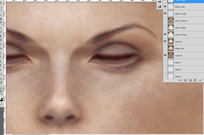
Task: Click the Layer 11 thumbnail
Action: coord(171,41)
